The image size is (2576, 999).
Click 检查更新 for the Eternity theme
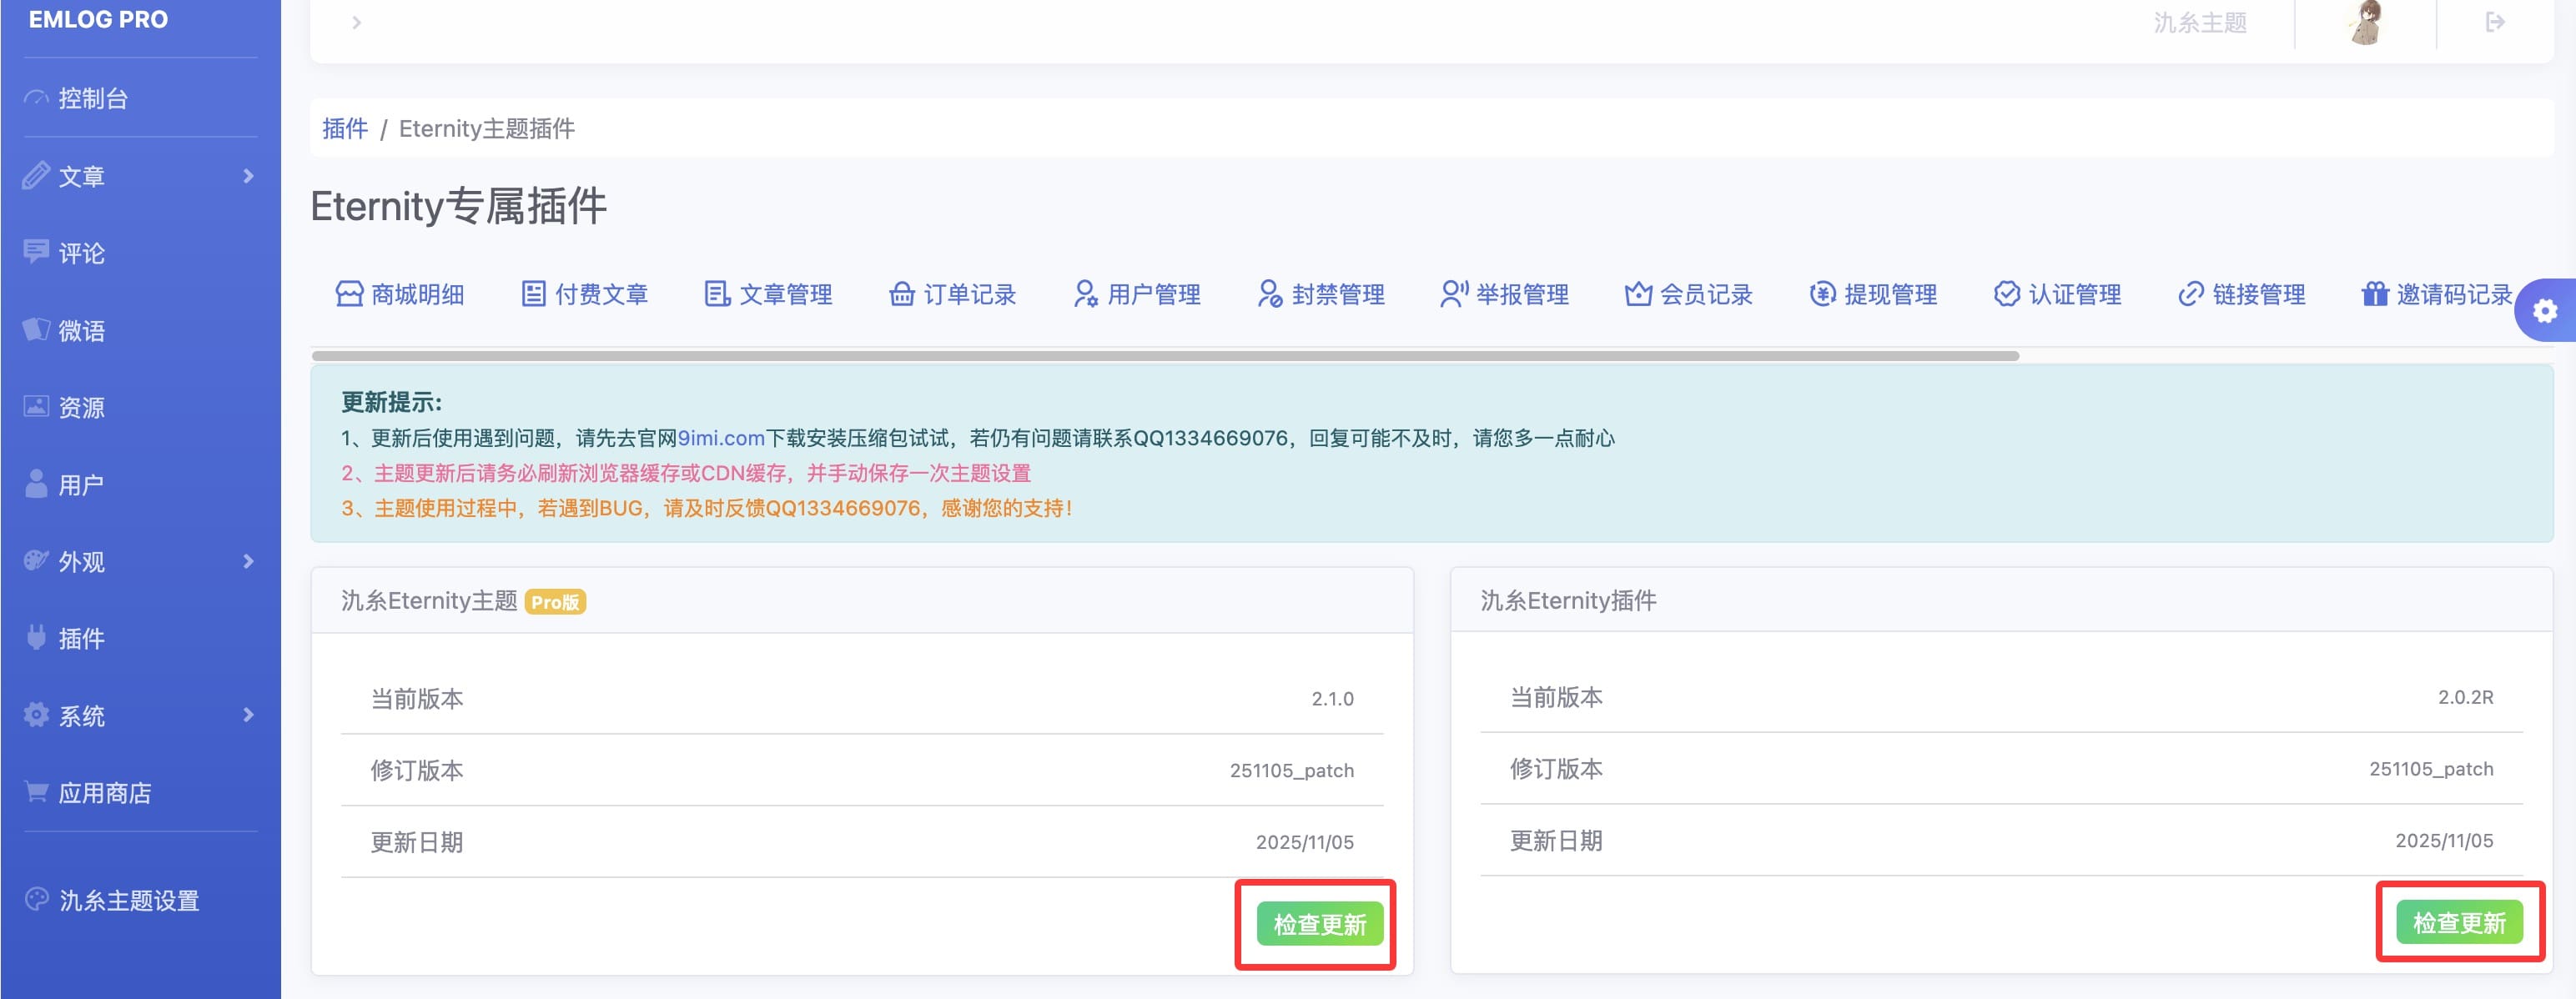(x=1318, y=924)
